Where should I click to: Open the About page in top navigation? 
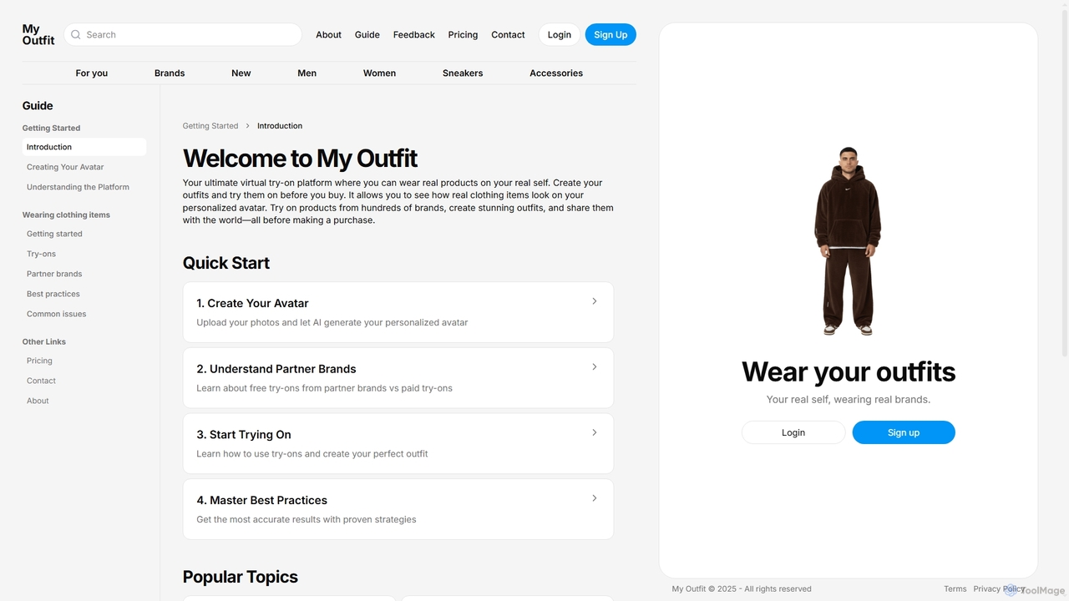[x=328, y=34]
